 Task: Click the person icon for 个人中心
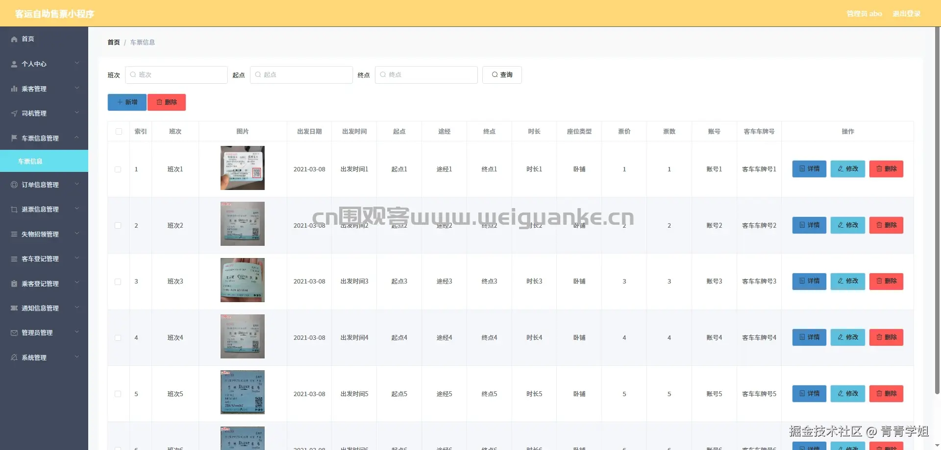(14, 64)
